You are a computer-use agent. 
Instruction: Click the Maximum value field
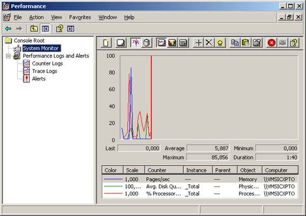click(207, 157)
